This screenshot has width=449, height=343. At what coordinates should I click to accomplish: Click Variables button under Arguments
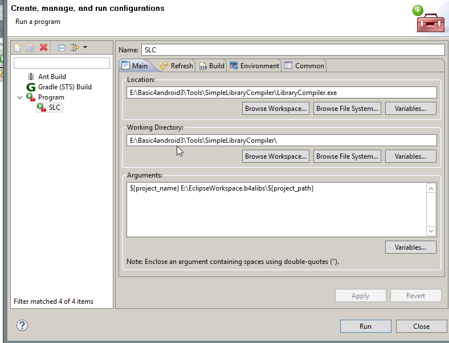click(410, 247)
